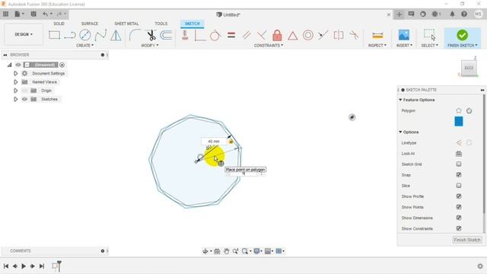Screen dimensions: 487x274
Task: Apply the Curvature constraint
Action: (354, 35)
